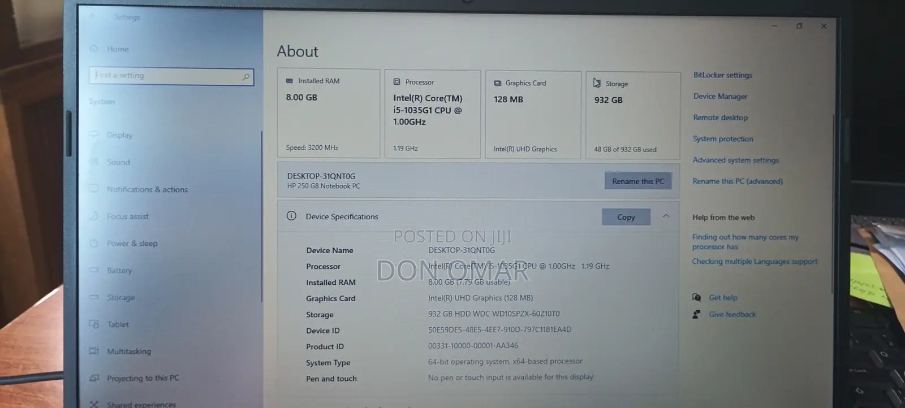Image resolution: width=905 pixels, height=408 pixels.
Task: Collapse the Device Specifications section
Action: (x=666, y=216)
